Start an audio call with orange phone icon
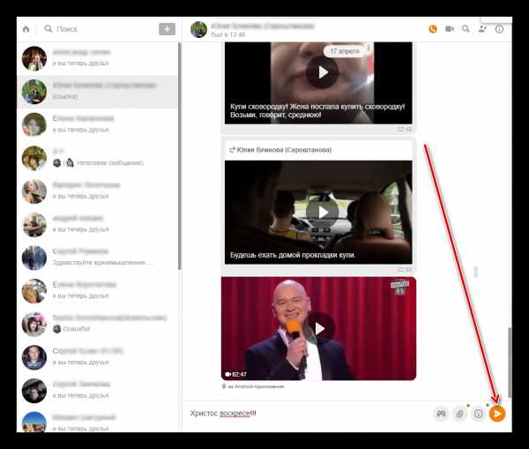Image resolution: width=529 pixels, height=449 pixels. click(x=433, y=29)
